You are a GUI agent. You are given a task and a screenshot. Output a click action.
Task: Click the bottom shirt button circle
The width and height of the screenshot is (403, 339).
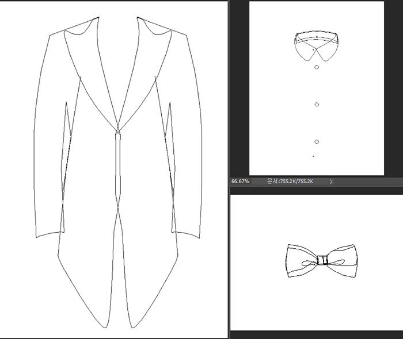pyautogui.click(x=317, y=142)
